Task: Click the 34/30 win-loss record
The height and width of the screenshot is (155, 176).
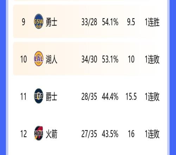Action: [89, 59]
